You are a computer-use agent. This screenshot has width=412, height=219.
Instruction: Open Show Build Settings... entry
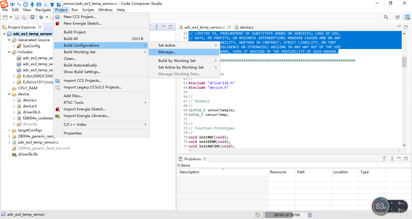coord(101,72)
